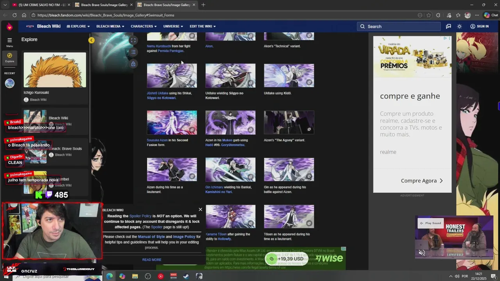Open a new browser tab
This screenshot has width=500, height=281.
pos(203,5)
